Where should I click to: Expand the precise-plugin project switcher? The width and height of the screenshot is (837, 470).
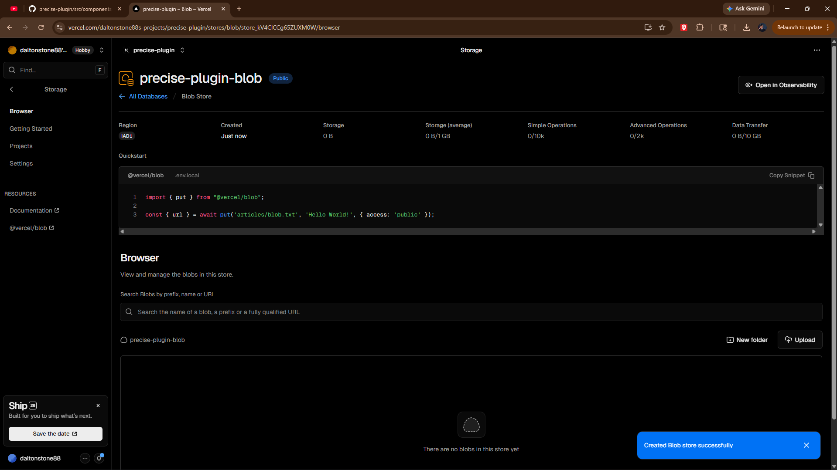click(182, 50)
